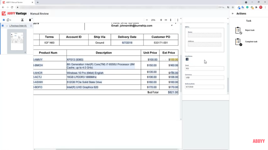Select the XPS13 (9360) description cell
The image size is (268, 150).
tap(75, 60)
